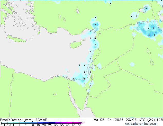Viewport: 163px width, 126px height.
Task: Click the '5' precipitation value on the map
Action: pos(147,8)
